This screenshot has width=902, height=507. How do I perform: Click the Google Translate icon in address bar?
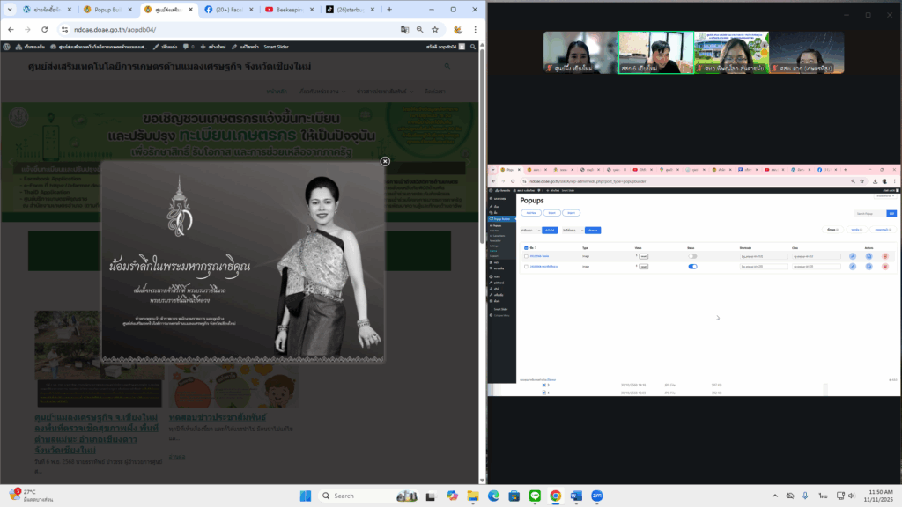coord(404,29)
